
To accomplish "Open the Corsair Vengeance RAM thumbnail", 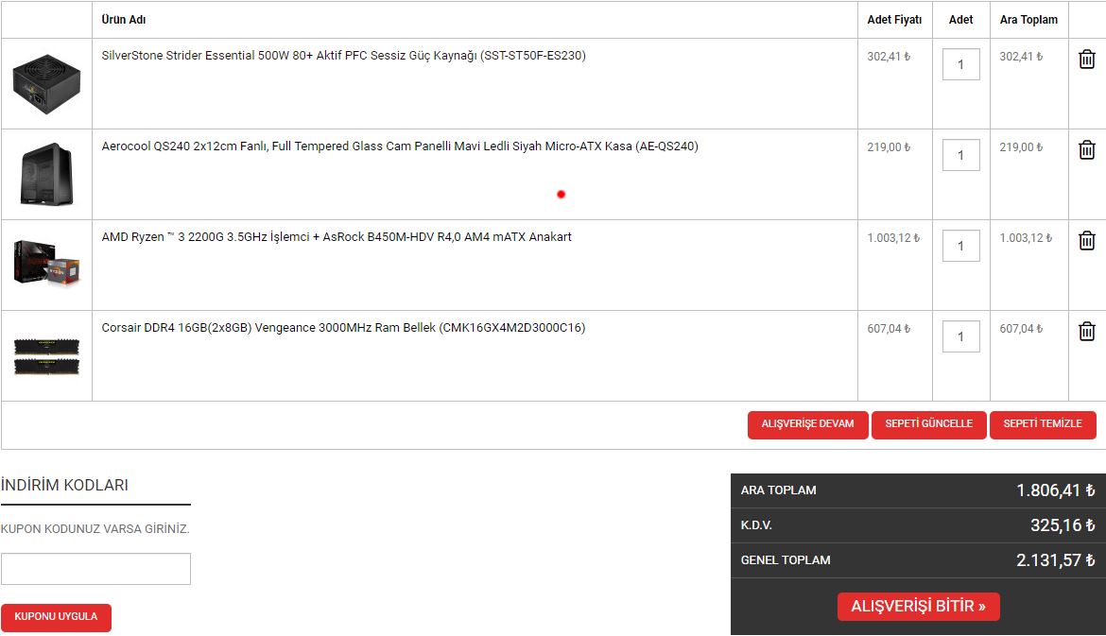I will pos(46,356).
